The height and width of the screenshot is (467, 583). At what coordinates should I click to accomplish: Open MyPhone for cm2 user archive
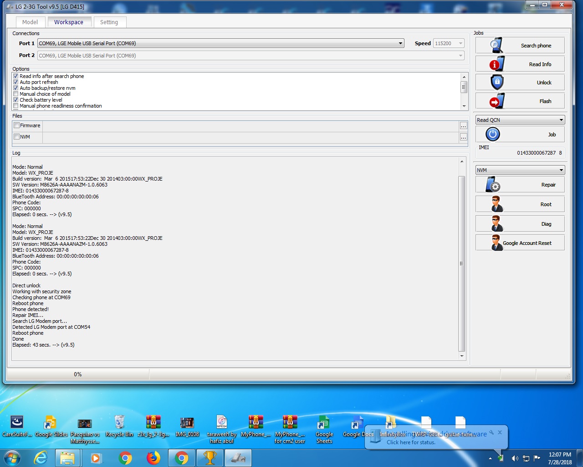pyautogui.click(x=290, y=429)
